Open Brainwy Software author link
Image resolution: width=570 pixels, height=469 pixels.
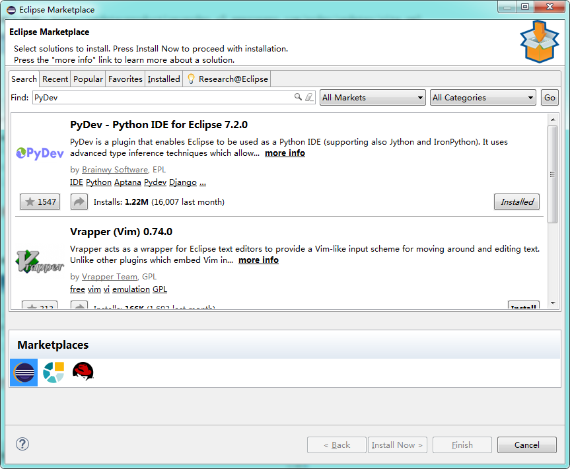pyautogui.click(x=115, y=169)
